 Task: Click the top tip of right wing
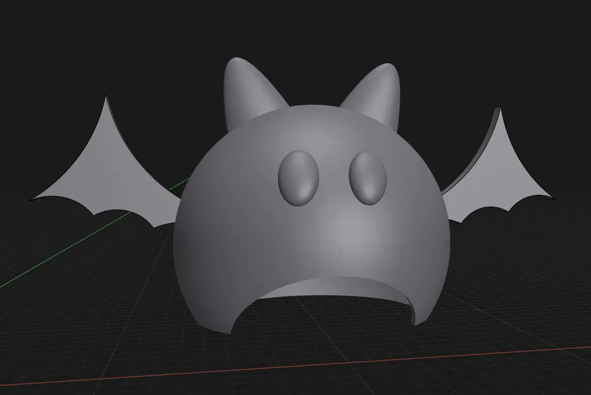(x=500, y=109)
